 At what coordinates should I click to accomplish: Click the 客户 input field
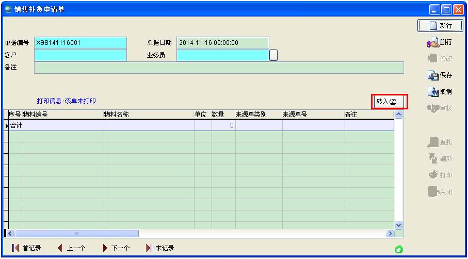80,55
